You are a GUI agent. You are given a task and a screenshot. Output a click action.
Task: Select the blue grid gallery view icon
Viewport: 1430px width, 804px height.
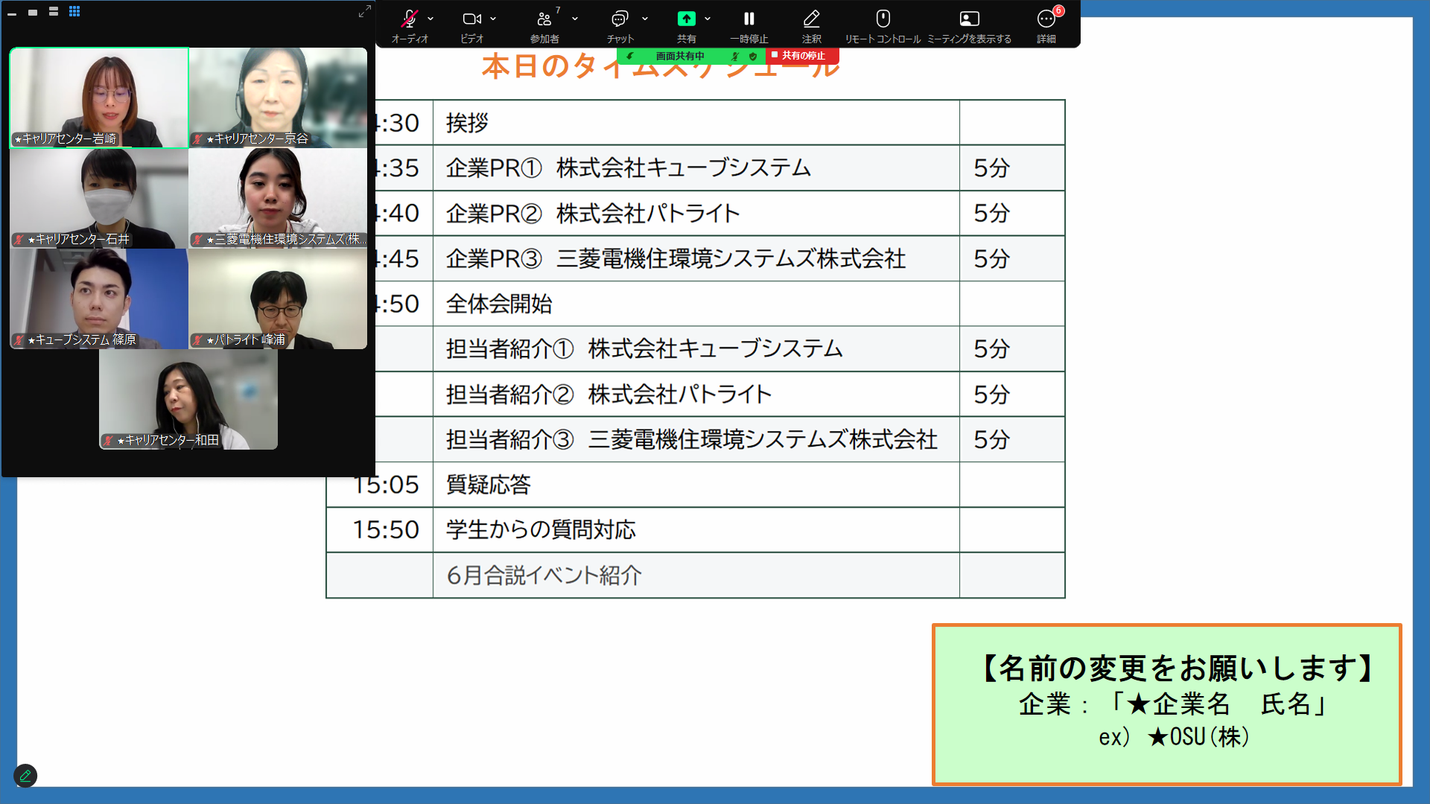tap(74, 11)
